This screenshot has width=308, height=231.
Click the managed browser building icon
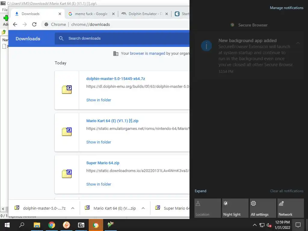tap(116, 54)
